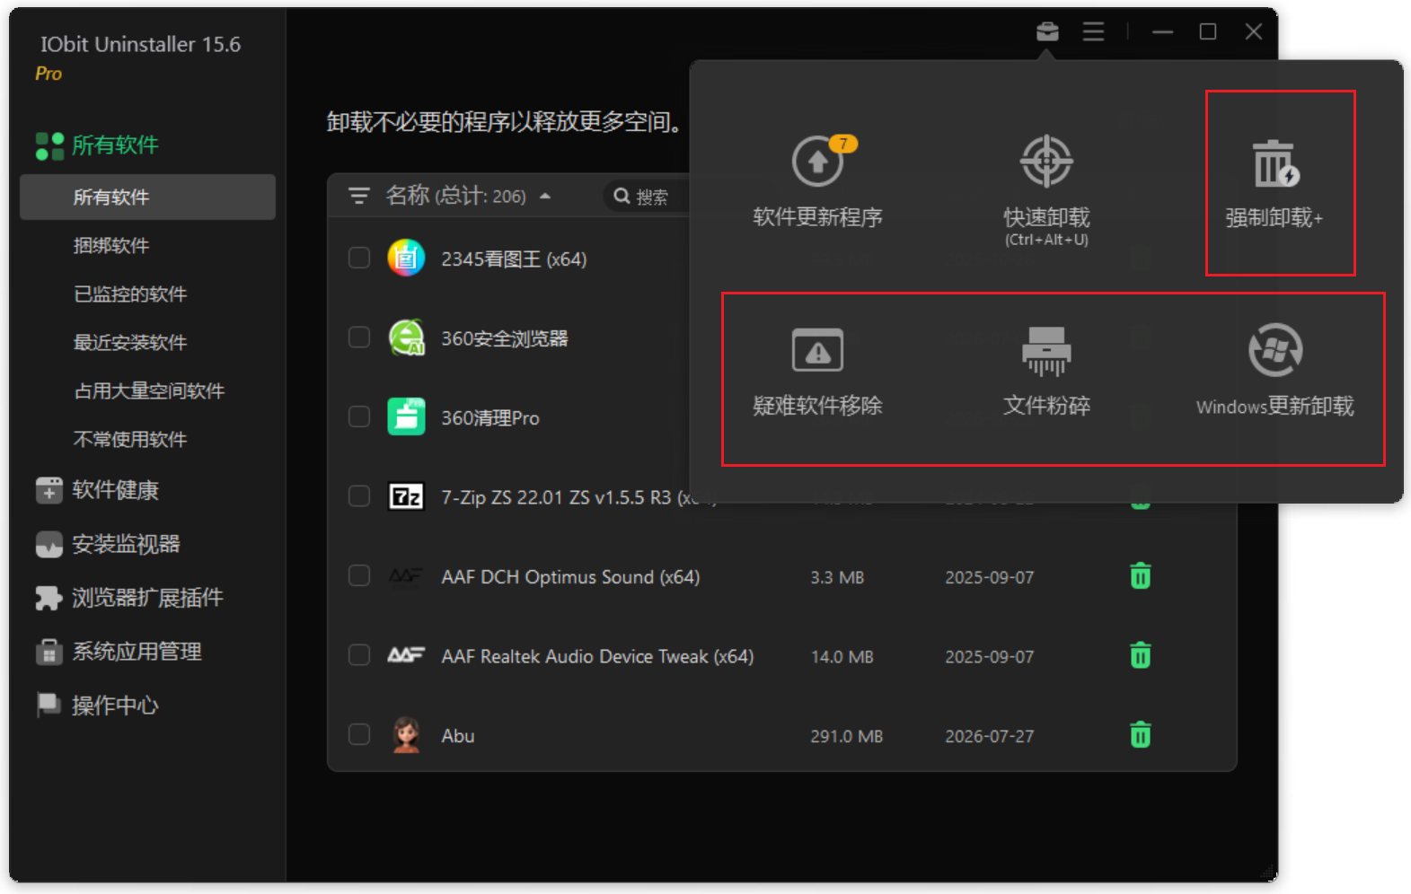This screenshot has height=894, width=1411.
Task: Open 浏览器扩展插件 in the sidebar
Action: coord(129,598)
